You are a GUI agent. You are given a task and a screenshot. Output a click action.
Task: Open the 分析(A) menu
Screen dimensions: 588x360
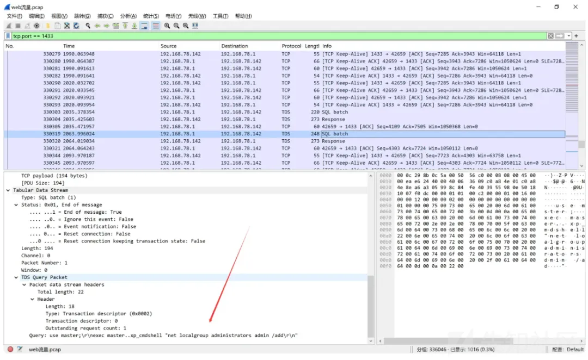(128, 16)
